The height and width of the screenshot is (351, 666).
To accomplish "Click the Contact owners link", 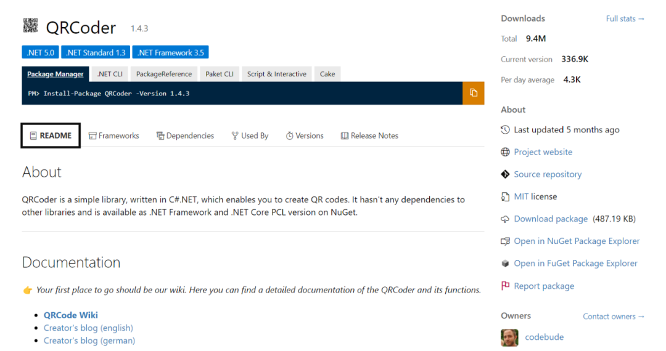I will [x=614, y=317].
